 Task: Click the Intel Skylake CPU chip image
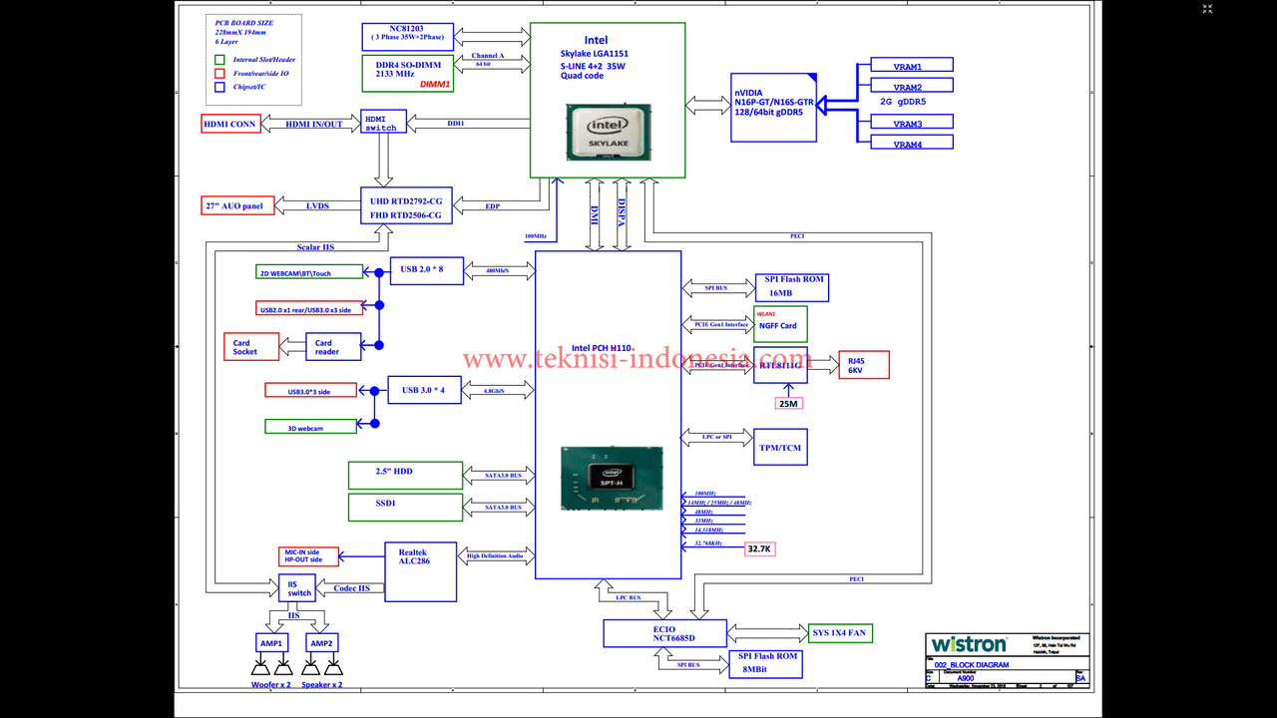click(x=610, y=132)
